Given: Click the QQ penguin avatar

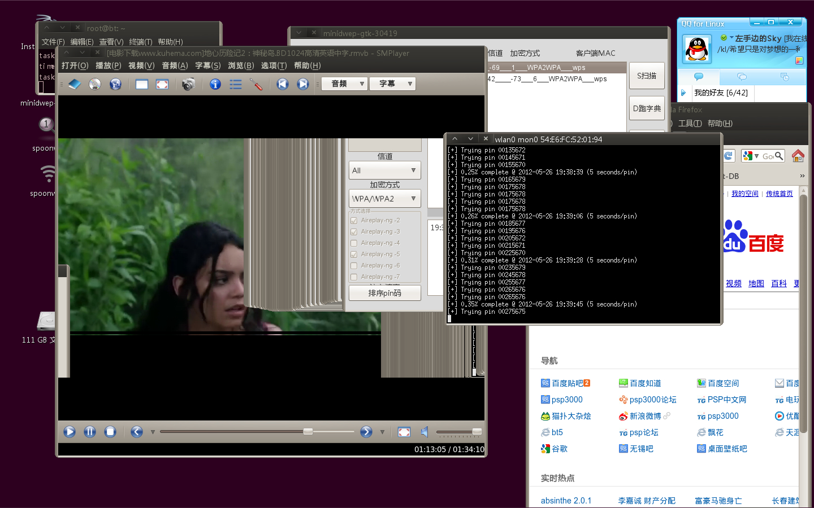Looking at the screenshot, I should click(697, 49).
